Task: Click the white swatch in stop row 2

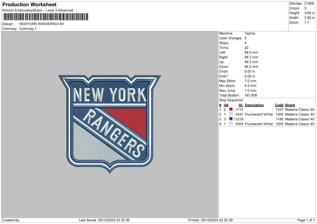Action: point(231,114)
